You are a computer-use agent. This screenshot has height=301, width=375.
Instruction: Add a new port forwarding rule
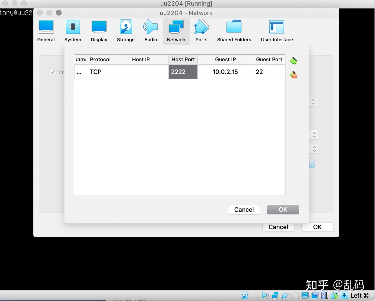tap(293, 61)
